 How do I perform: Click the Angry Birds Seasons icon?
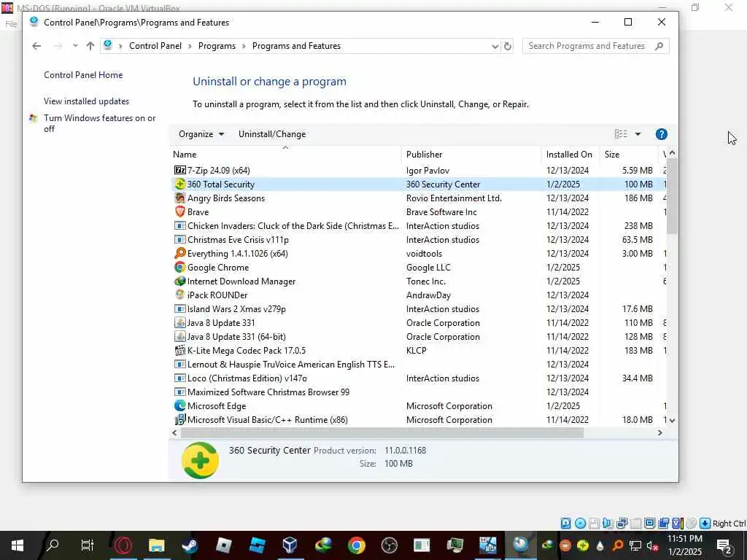pyautogui.click(x=179, y=198)
